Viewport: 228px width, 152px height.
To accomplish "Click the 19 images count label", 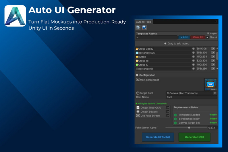I will 212,33.
